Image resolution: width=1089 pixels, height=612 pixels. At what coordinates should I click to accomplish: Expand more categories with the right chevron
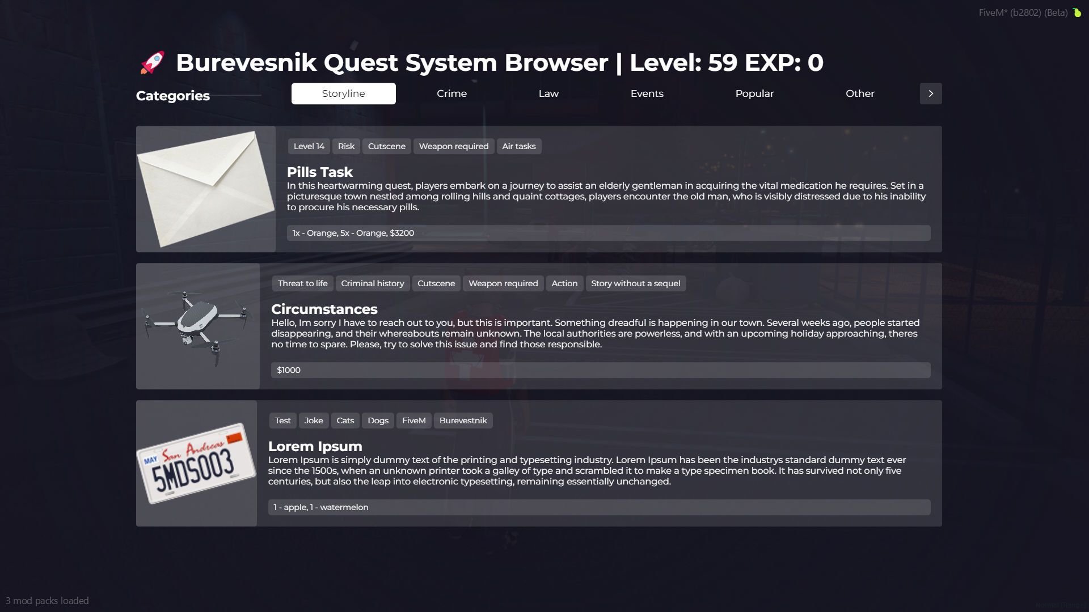(930, 93)
